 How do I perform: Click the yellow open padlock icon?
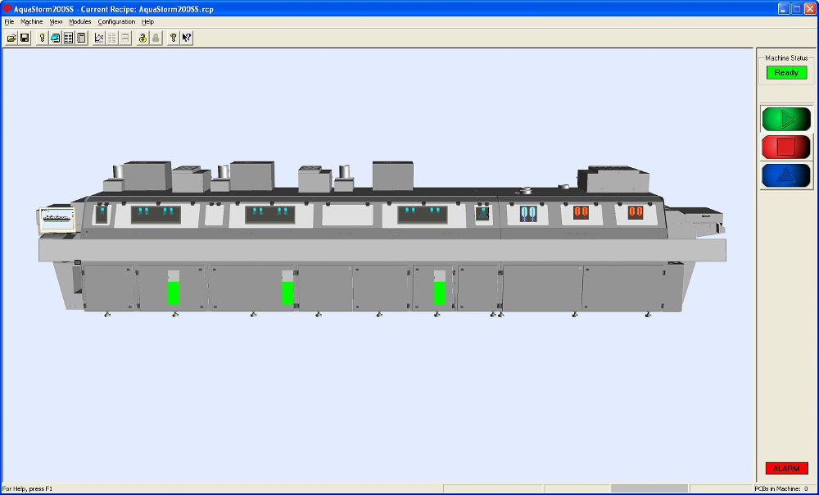[143, 38]
